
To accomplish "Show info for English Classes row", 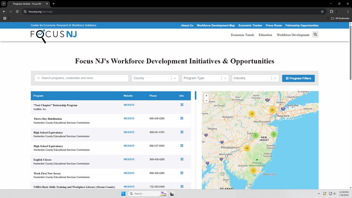I will pyautogui.click(x=182, y=159).
